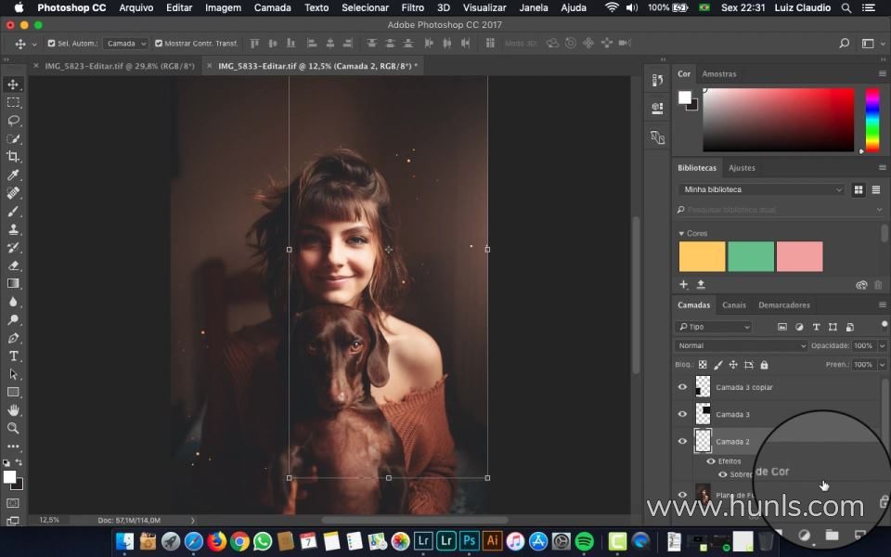The width and height of the screenshot is (891, 557).
Task: Uncheck Mostrar Contr. Transf. option
Action: click(159, 44)
